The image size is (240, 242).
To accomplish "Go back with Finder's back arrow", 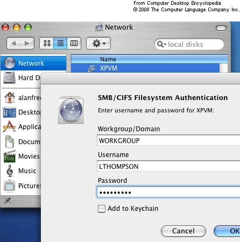I will click(x=13, y=43).
